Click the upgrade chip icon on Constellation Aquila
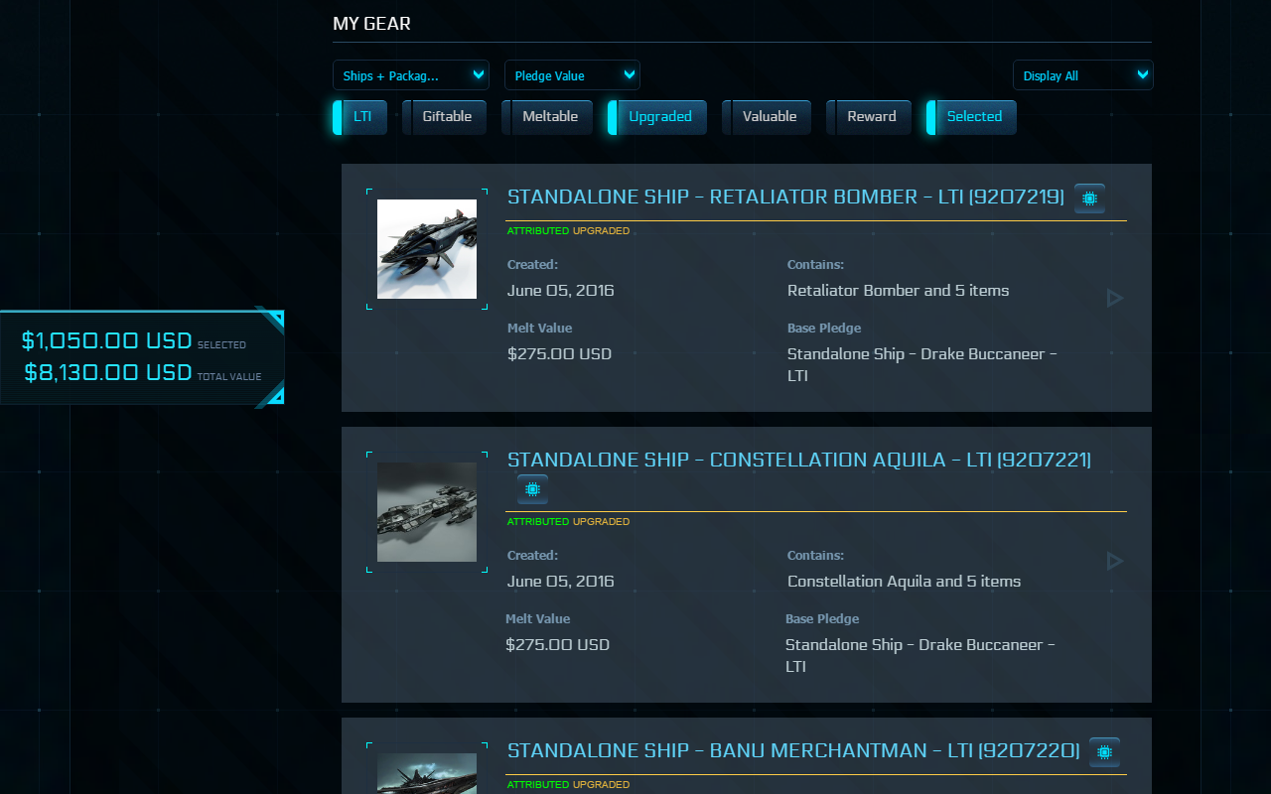The height and width of the screenshot is (794, 1271). [532, 488]
